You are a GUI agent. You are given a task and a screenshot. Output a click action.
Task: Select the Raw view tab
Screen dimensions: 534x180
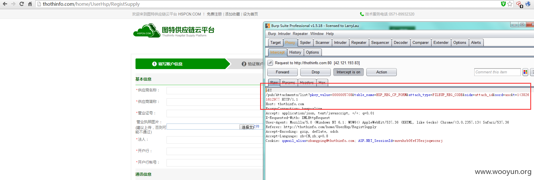point(274,83)
